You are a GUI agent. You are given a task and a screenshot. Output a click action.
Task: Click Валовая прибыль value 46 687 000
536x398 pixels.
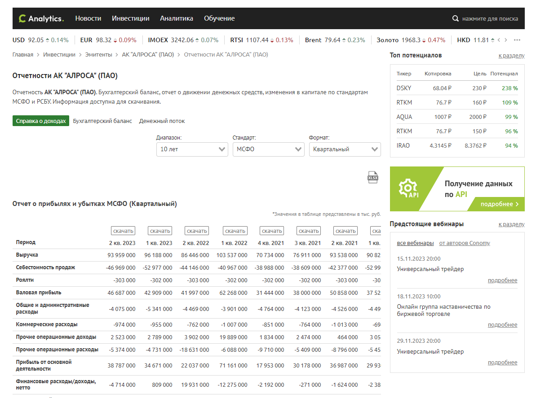[x=121, y=293]
